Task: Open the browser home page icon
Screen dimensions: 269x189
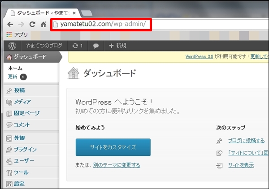Action: click(43, 24)
